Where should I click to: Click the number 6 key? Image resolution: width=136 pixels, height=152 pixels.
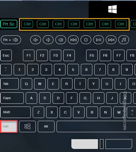[x=87, y=70]
